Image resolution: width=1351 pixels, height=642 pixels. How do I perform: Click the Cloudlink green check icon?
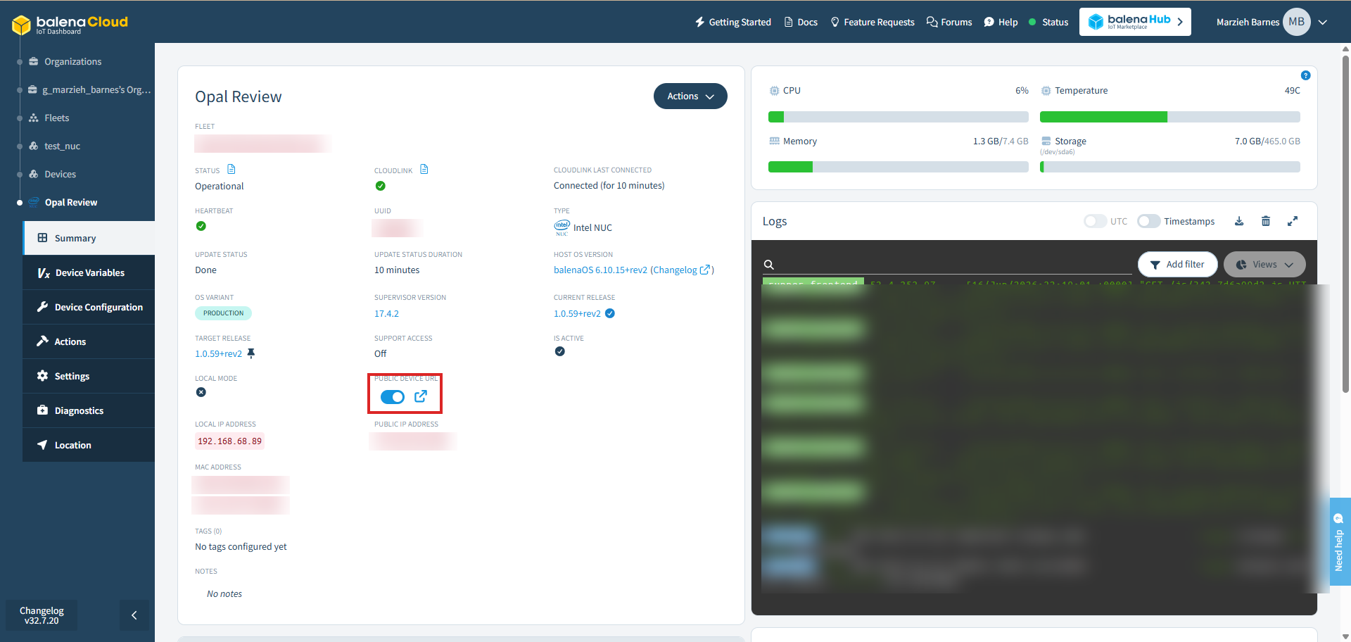pos(381,186)
